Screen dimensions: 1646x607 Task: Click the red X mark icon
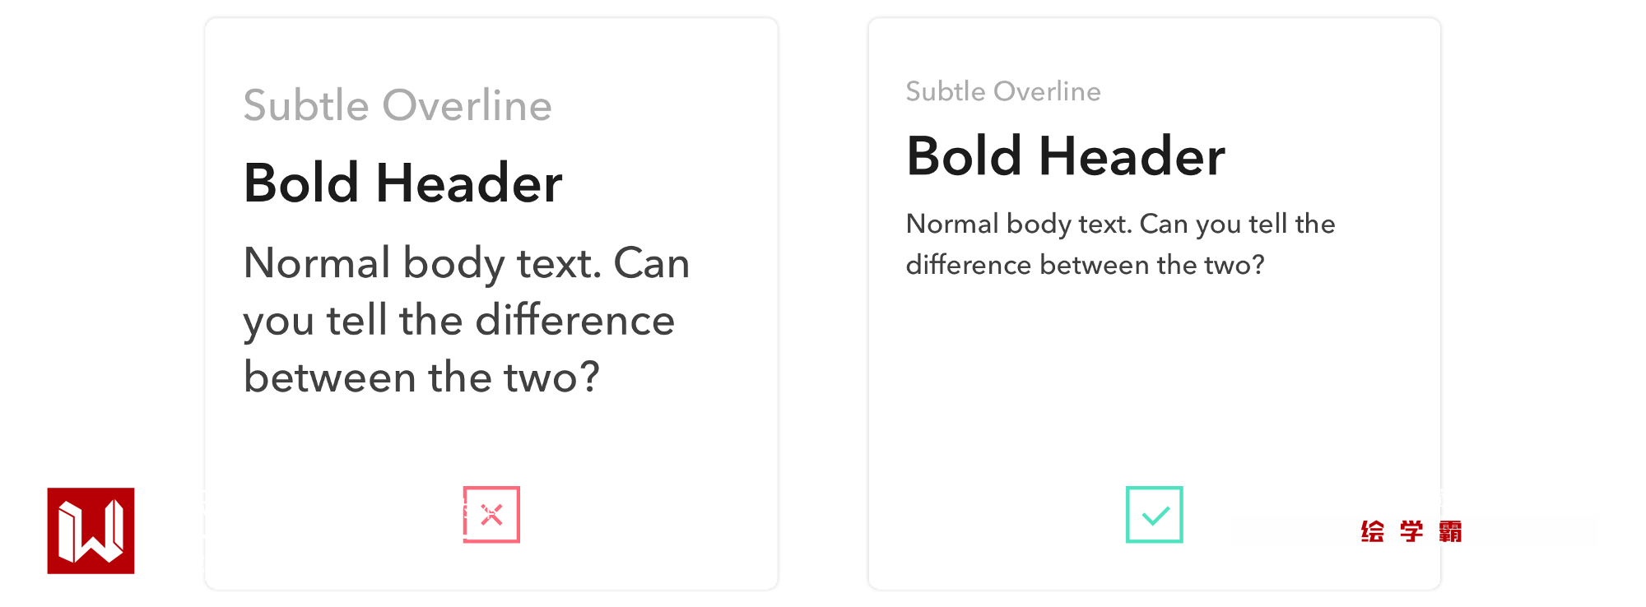coord(491,515)
